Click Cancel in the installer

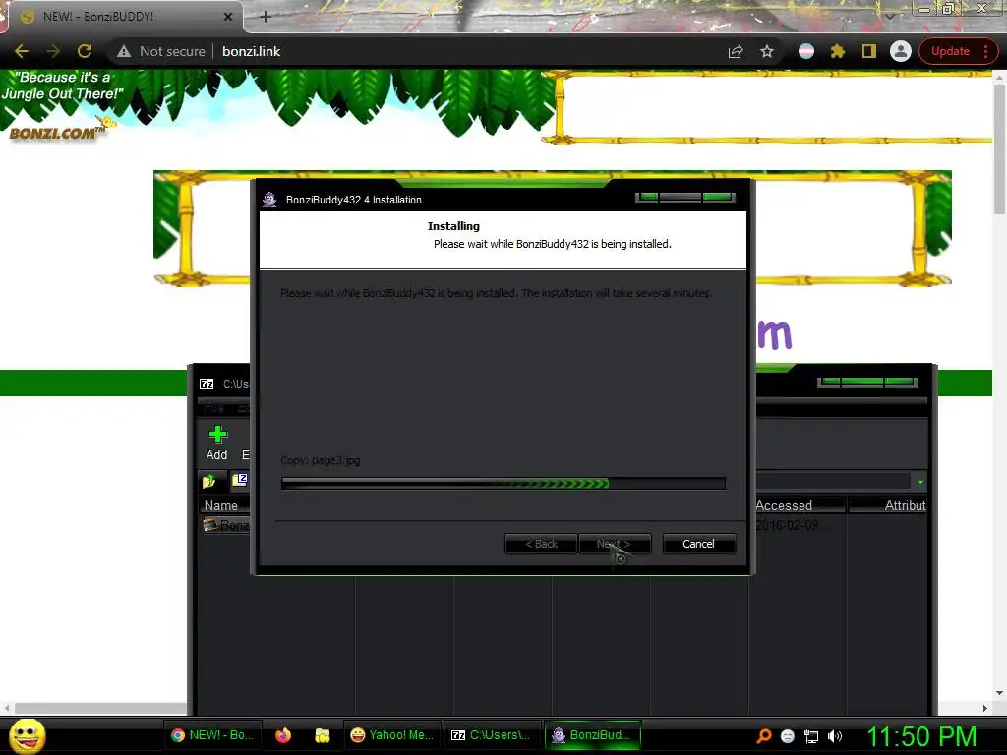click(x=698, y=544)
